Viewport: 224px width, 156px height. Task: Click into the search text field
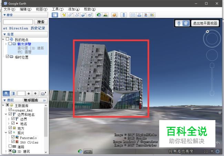coord(18,22)
